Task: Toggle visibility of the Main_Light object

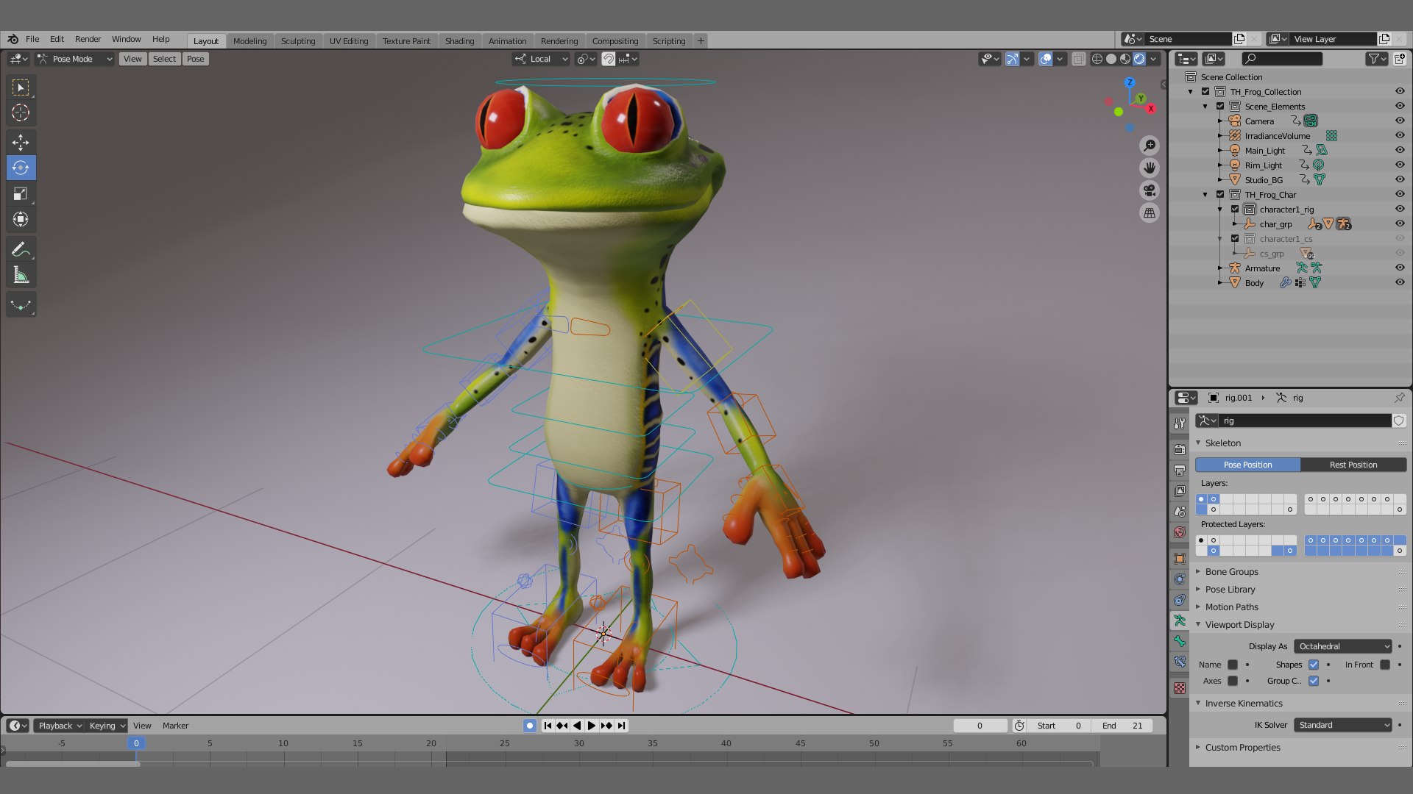Action: [x=1400, y=150]
